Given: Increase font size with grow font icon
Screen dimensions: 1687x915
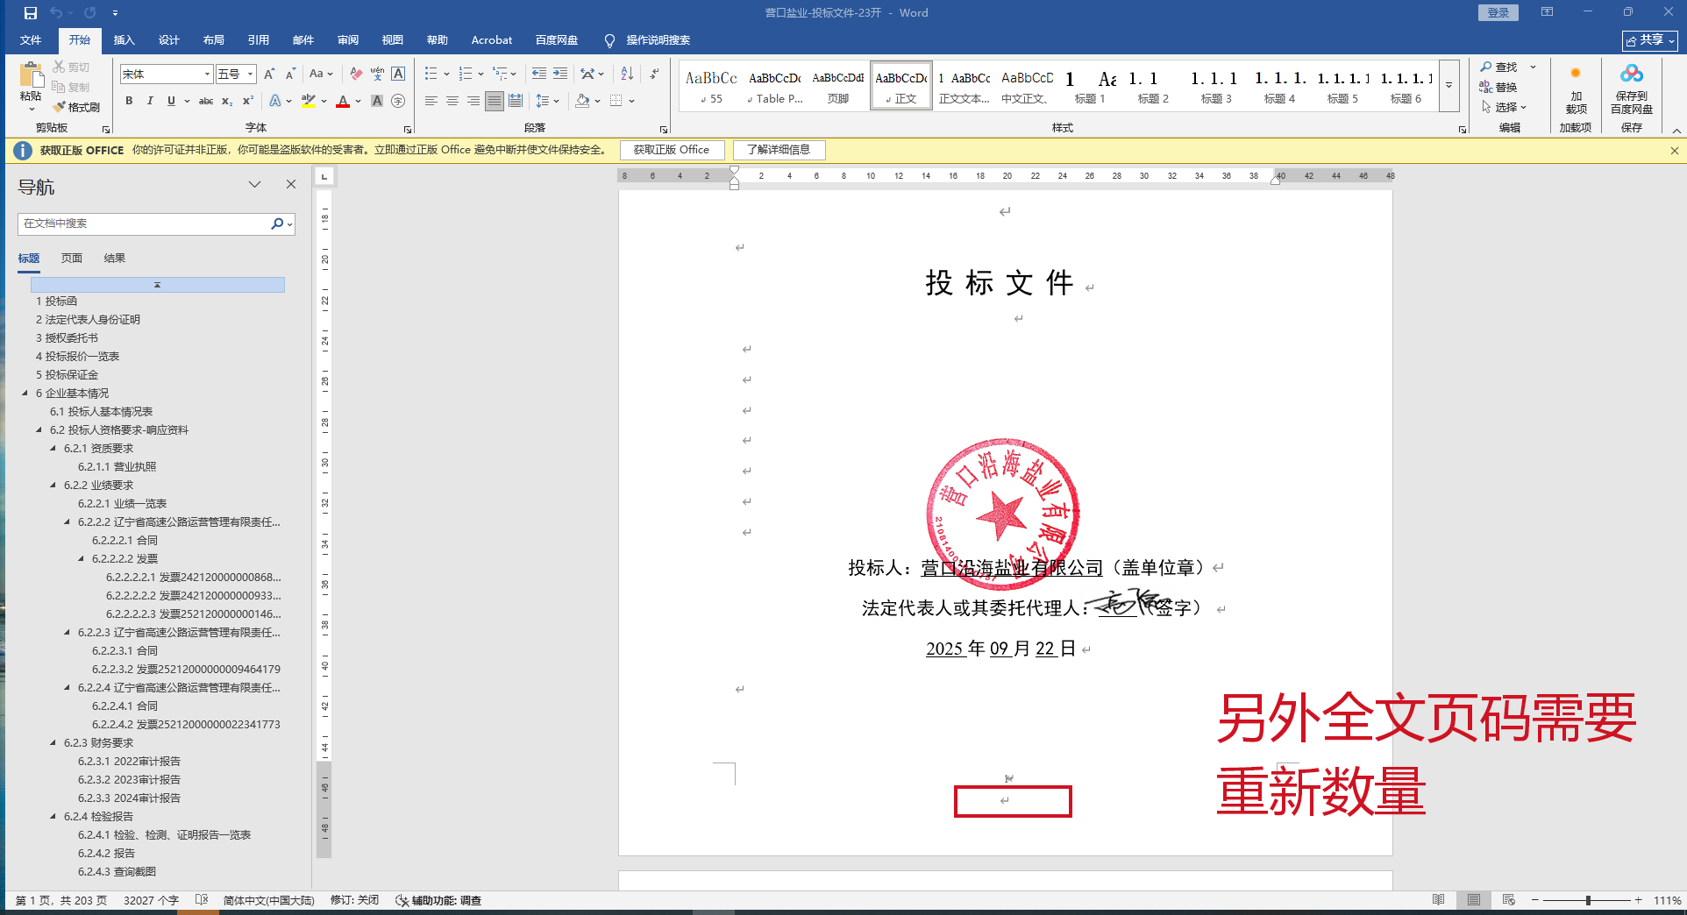Looking at the screenshot, I should coord(269,74).
